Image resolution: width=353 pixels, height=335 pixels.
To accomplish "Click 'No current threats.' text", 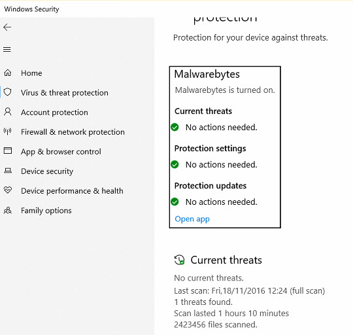I will [x=209, y=278].
